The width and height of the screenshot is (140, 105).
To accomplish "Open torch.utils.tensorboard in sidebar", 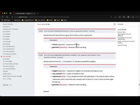I will pyautogui.click(x=9, y=69).
